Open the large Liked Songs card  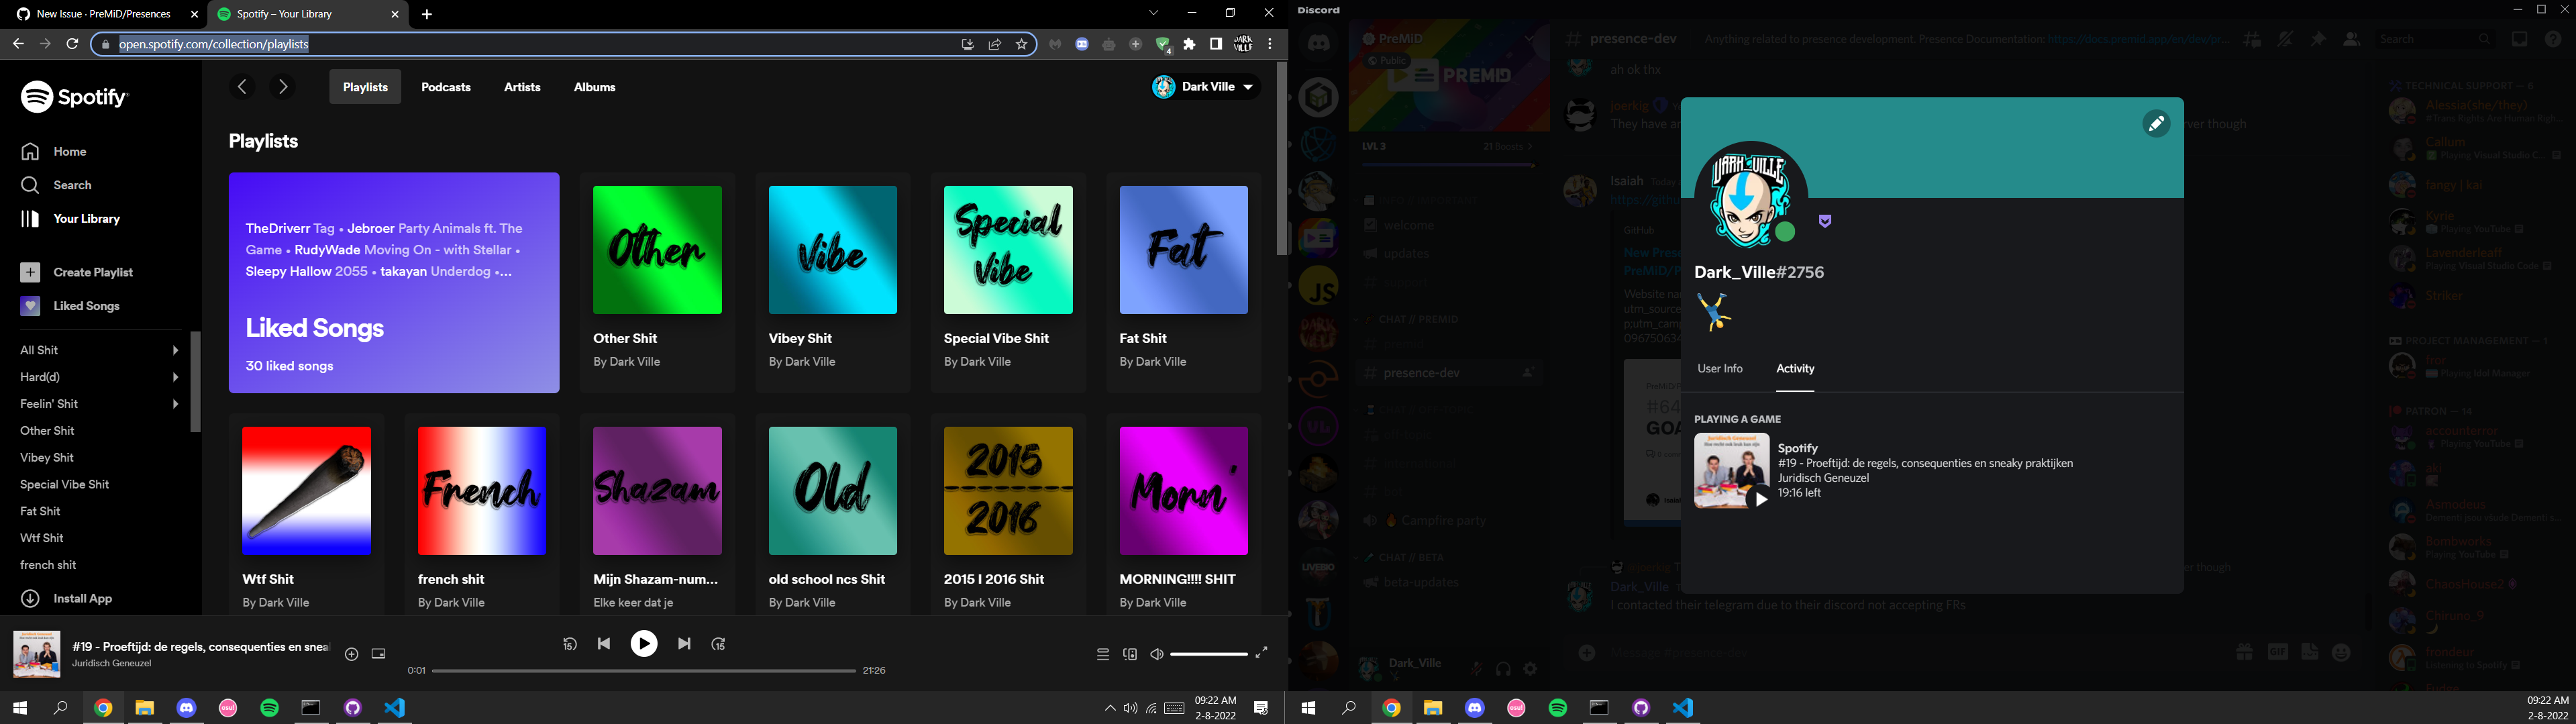[394, 283]
